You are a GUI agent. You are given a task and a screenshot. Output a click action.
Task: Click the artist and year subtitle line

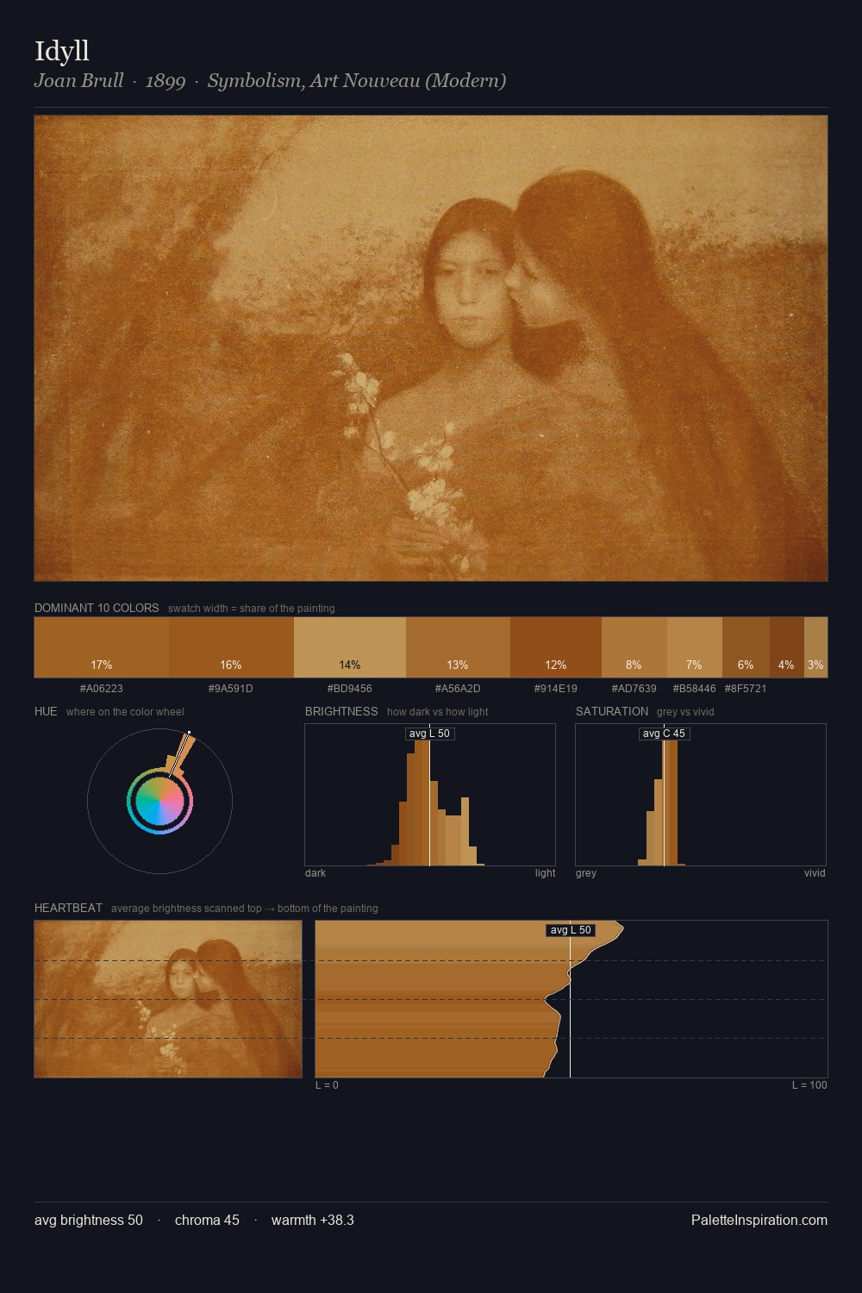pyautogui.click(x=270, y=81)
